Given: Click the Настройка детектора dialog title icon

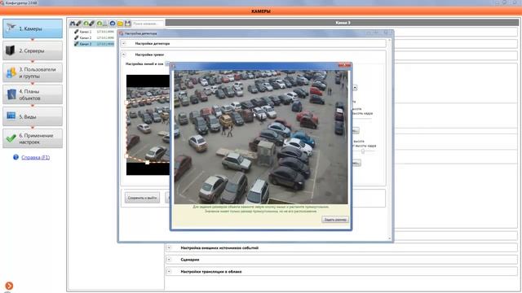Looking at the screenshot, I should 122,33.
